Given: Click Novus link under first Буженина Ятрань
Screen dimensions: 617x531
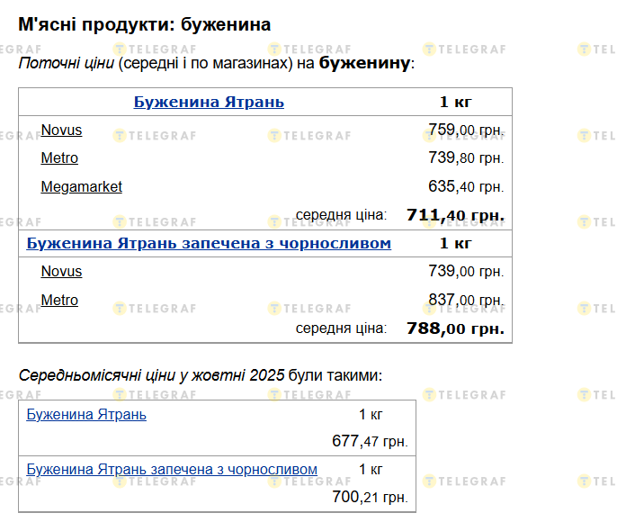Looking at the screenshot, I should (x=61, y=130).
